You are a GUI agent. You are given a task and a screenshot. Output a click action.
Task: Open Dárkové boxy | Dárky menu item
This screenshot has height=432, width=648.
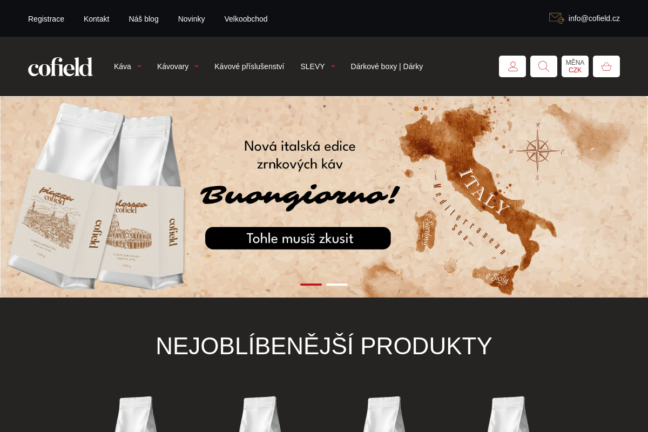[x=387, y=66]
